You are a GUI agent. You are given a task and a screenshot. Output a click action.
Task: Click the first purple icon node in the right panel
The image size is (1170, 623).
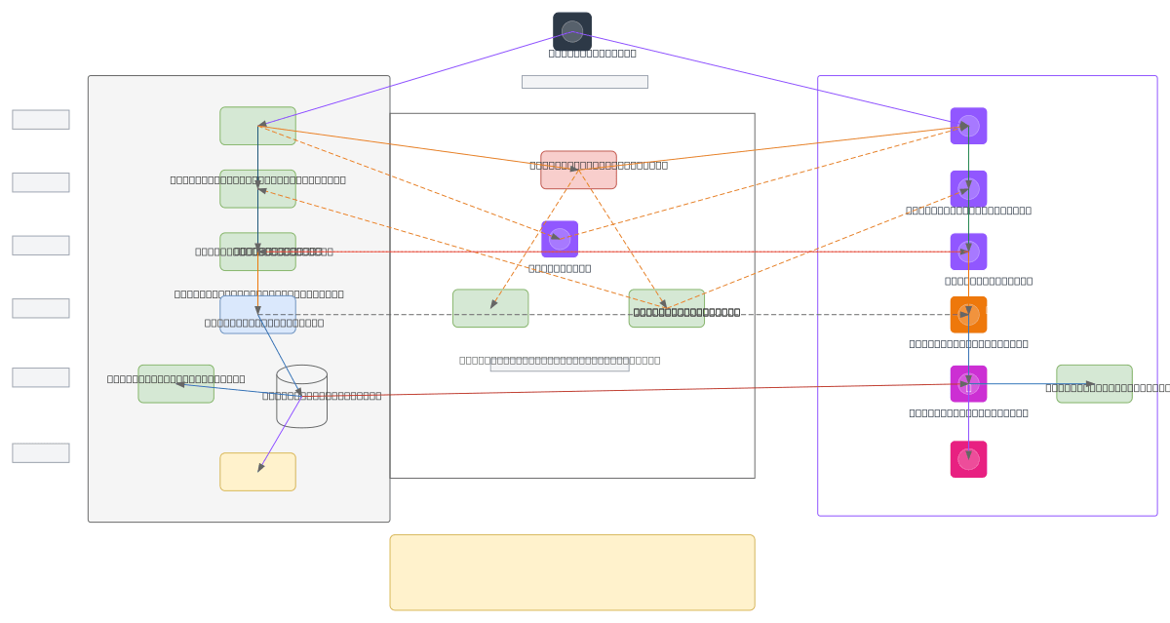point(968,126)
